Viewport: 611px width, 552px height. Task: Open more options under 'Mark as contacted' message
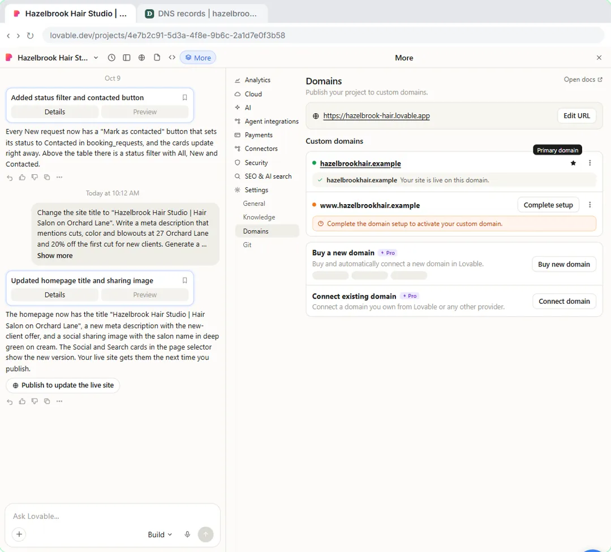point(59,178)
